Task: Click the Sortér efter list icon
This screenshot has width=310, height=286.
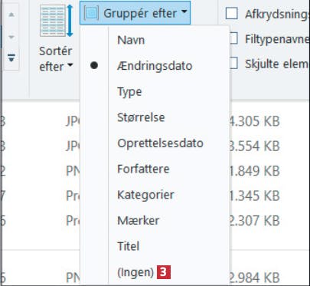Action: (x=57, y=21)
